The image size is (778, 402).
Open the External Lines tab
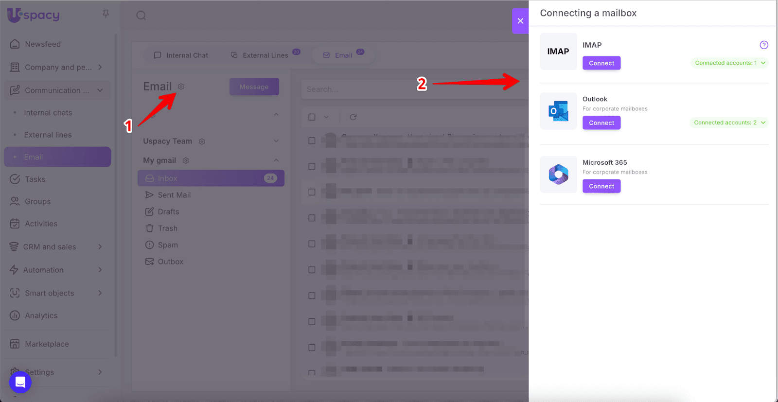pos(260,55)
